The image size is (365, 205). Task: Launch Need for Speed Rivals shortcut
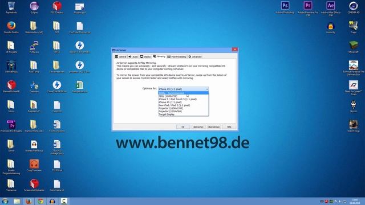click(354, 88)
